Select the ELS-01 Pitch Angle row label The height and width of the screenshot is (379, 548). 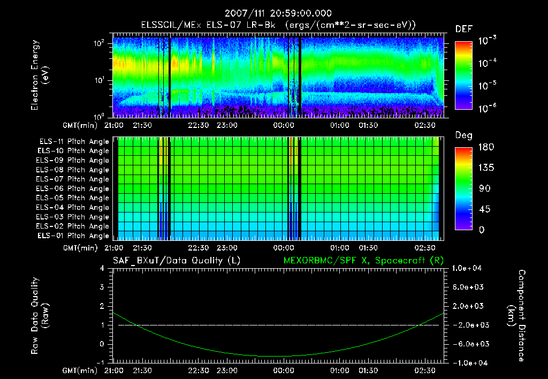[x=73, y=236]
